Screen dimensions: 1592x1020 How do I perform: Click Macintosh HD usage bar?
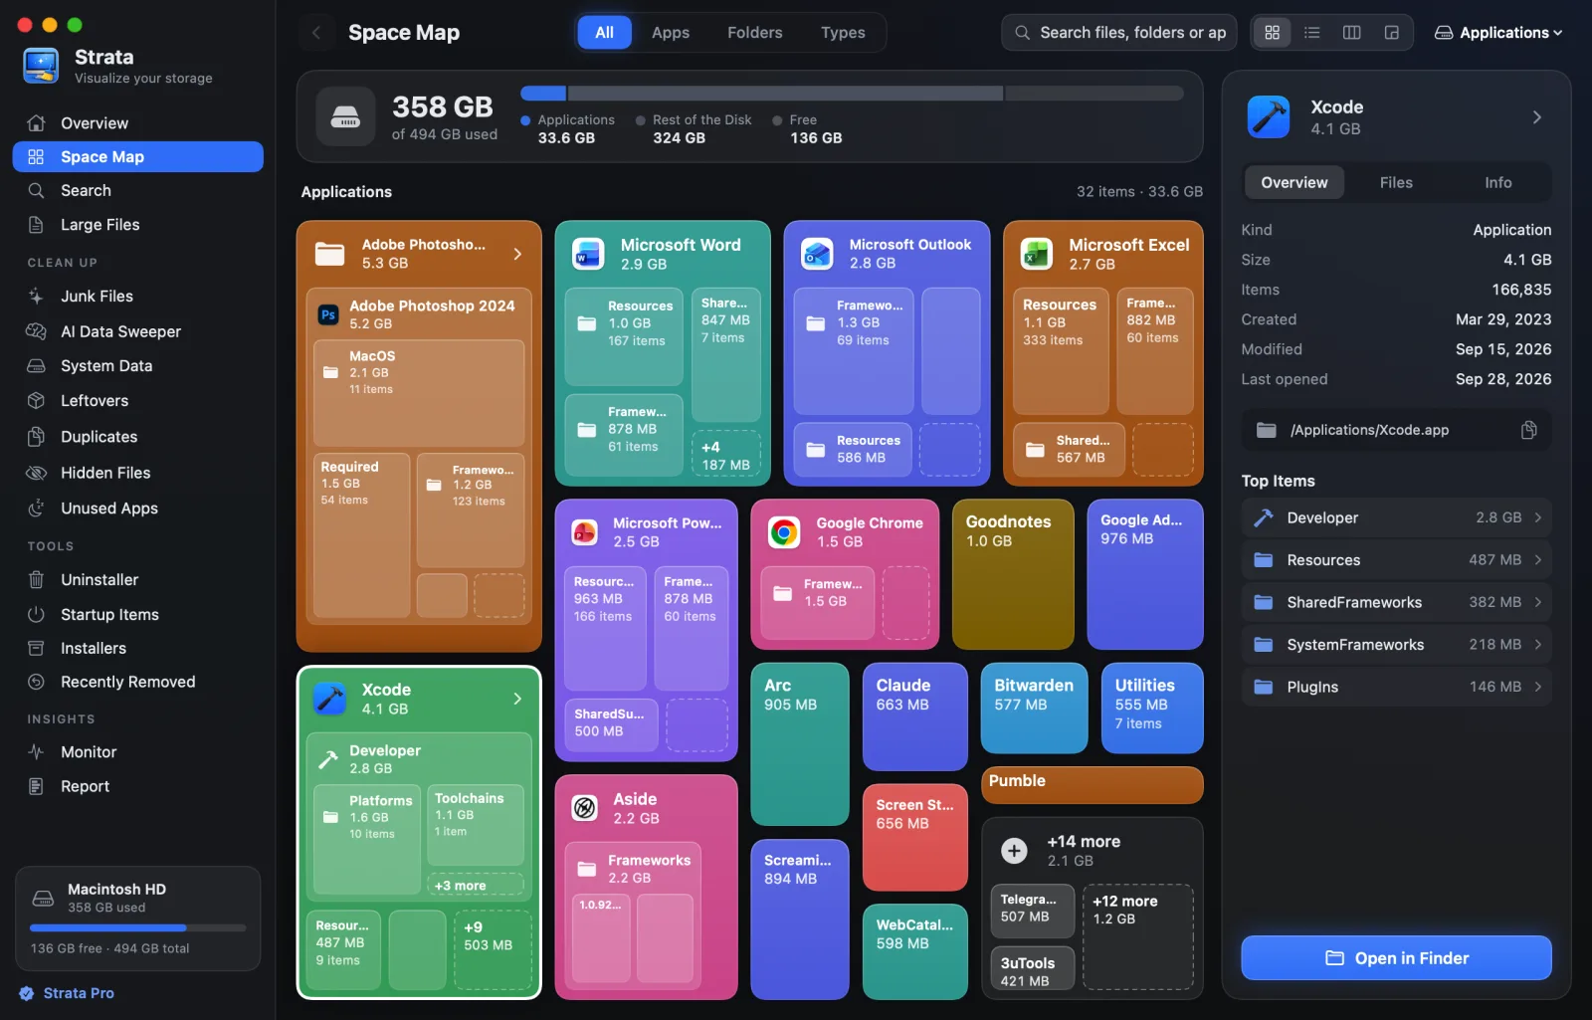(137, 927)
